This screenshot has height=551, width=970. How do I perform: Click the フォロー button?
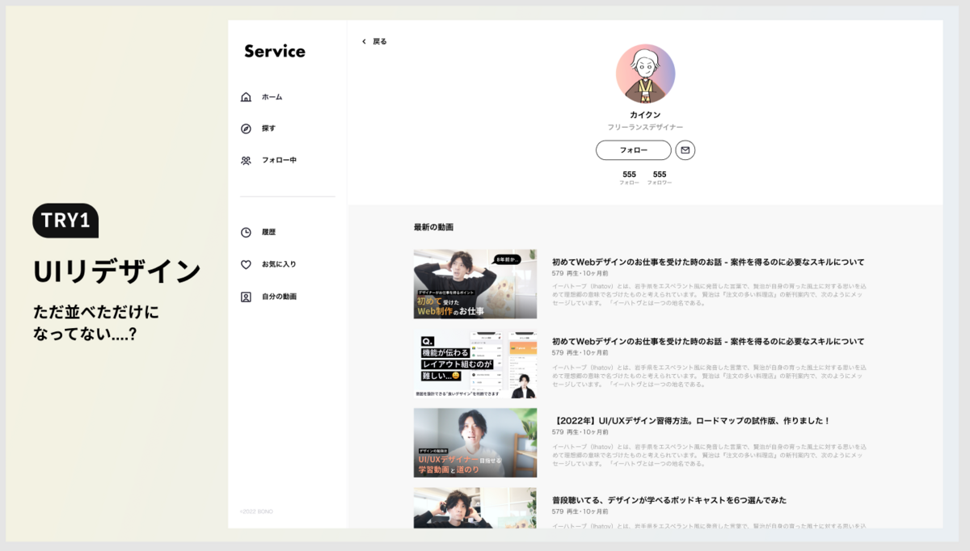634,150
